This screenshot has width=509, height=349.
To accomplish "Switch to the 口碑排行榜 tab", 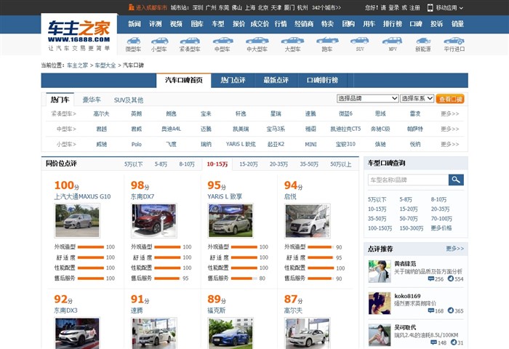I will (322, 80).
